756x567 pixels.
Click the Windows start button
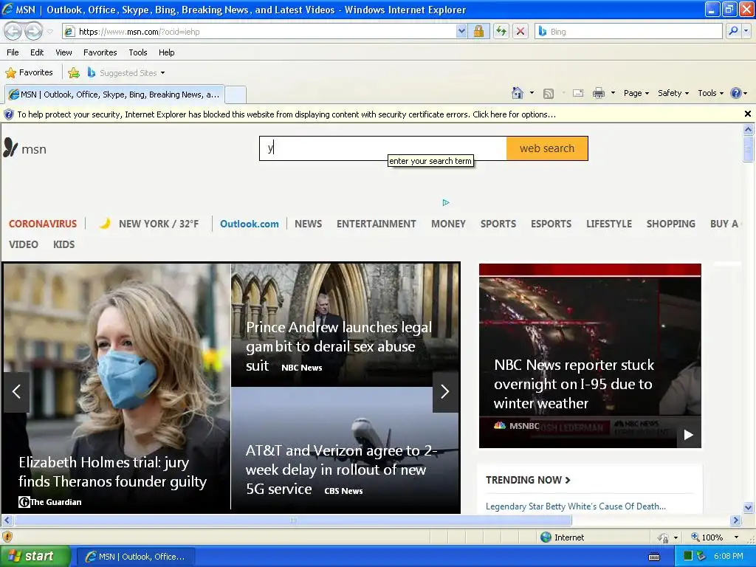pos(35,557)
